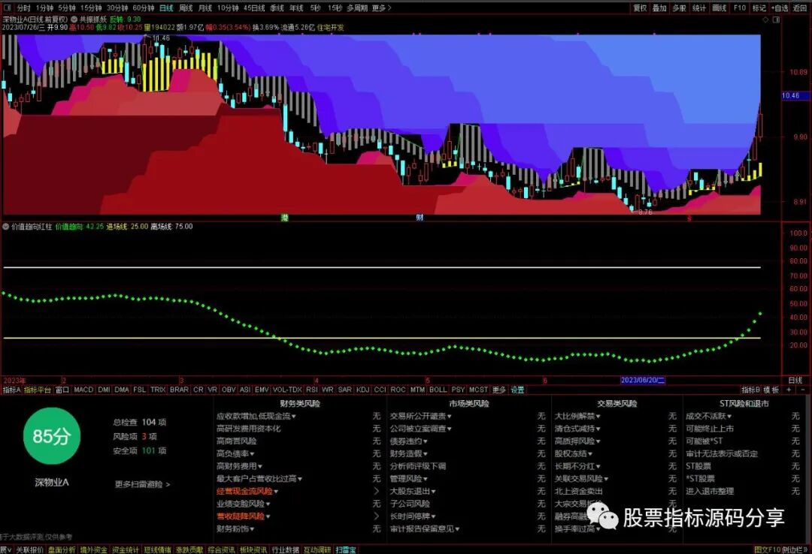This screenshot has width=812, height=554.
Task: Expand the 交易所公开谴责 item
Action: coord(420,416)
